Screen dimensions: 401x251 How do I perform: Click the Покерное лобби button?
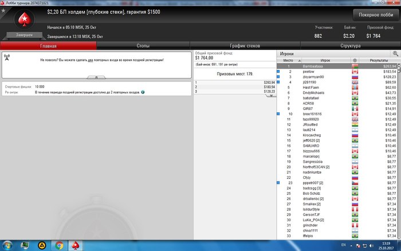[x=376, y=15]
